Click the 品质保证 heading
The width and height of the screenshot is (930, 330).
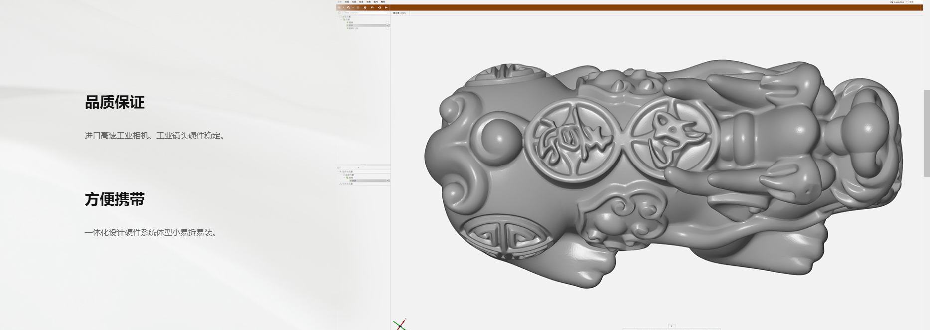(115, 102)
